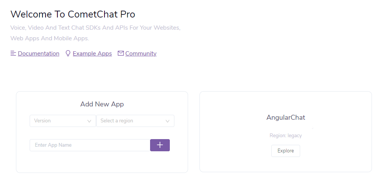Click the envelope icon beside Community
386x187 pixels.
[121, 54]
